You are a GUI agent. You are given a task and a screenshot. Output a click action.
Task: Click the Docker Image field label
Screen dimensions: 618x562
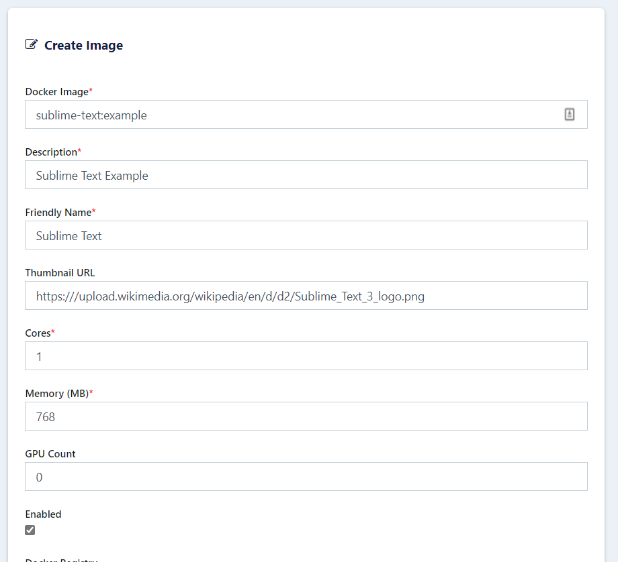56,92
